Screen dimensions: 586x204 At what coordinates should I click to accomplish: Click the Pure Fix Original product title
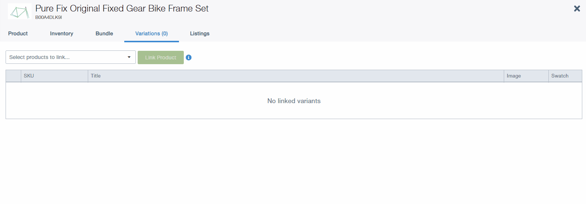(x=122, y=9)
